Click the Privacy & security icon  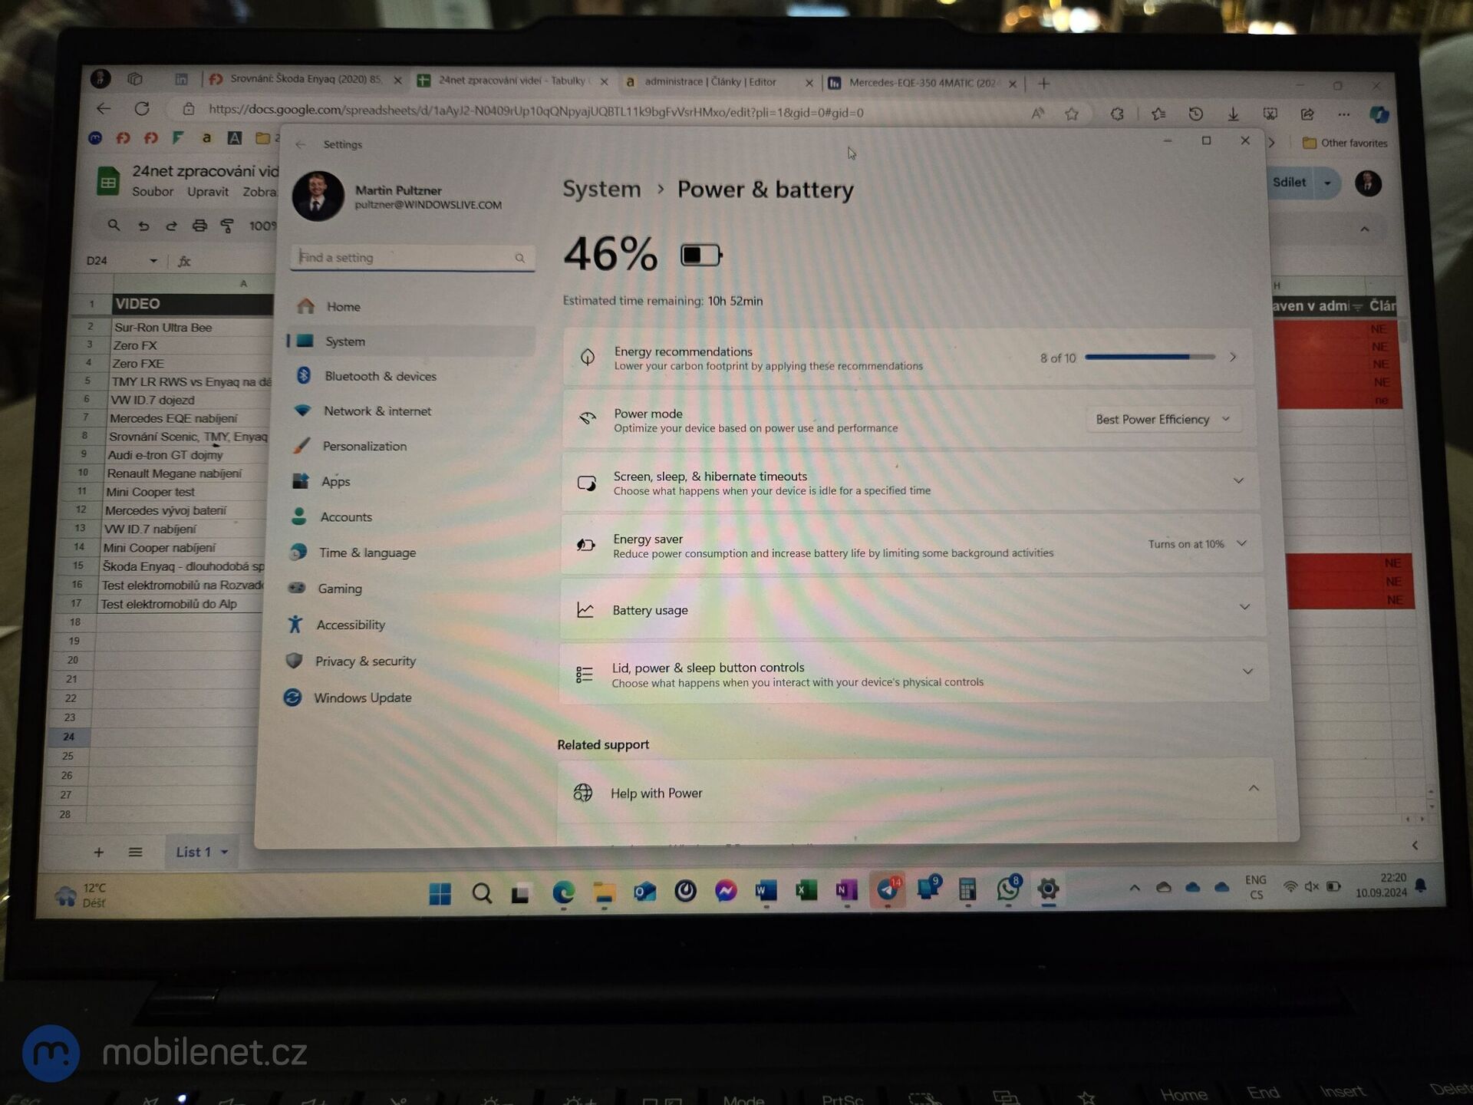(x=301, y=661)
